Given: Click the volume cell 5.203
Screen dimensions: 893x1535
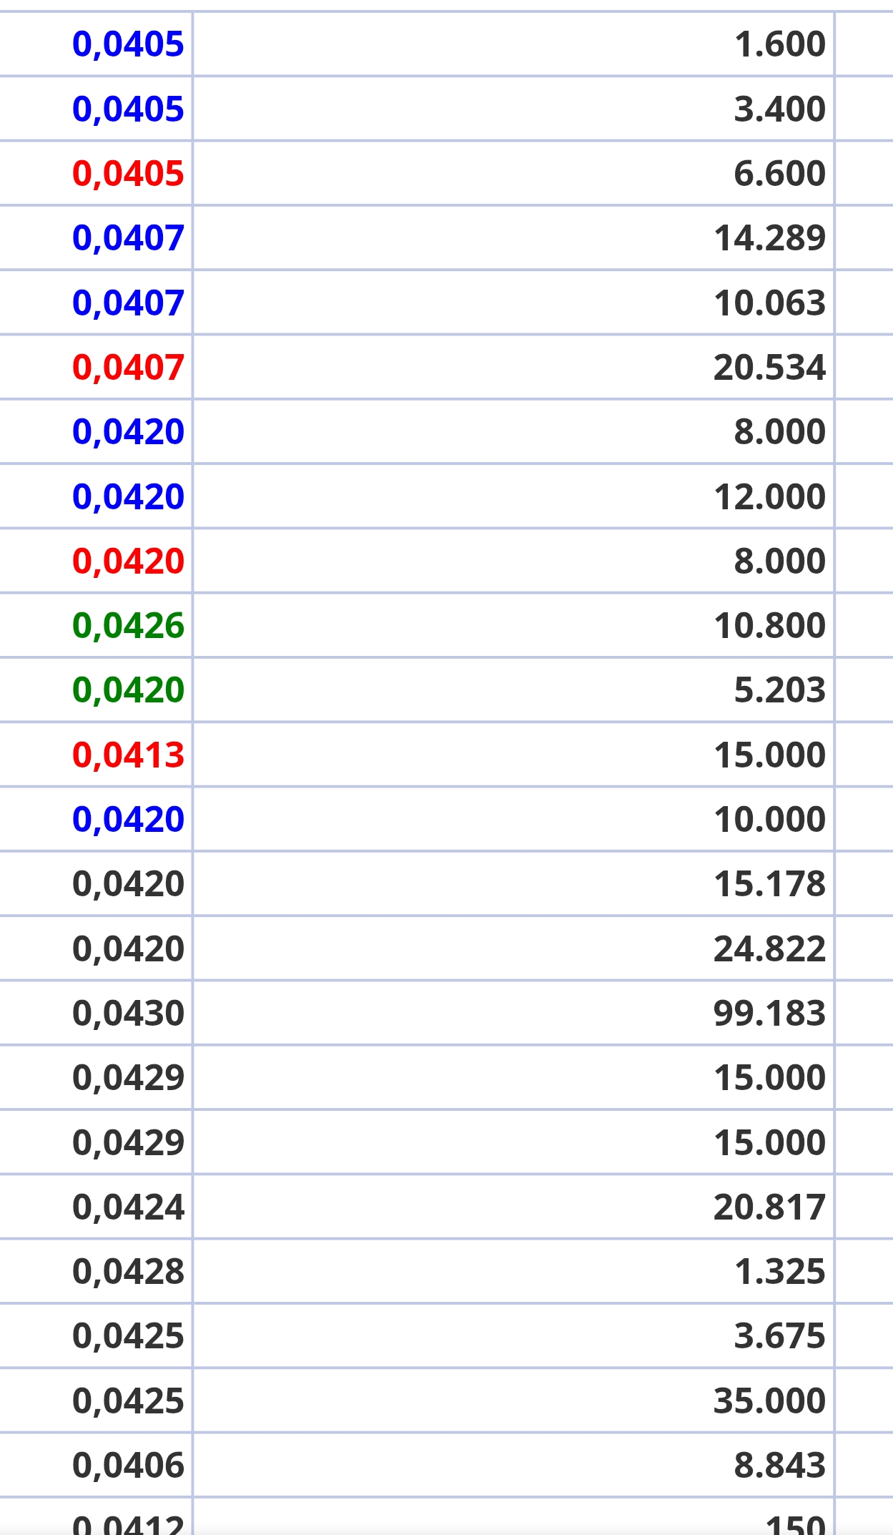Looking at the screenshot, I should coord(779,690).
